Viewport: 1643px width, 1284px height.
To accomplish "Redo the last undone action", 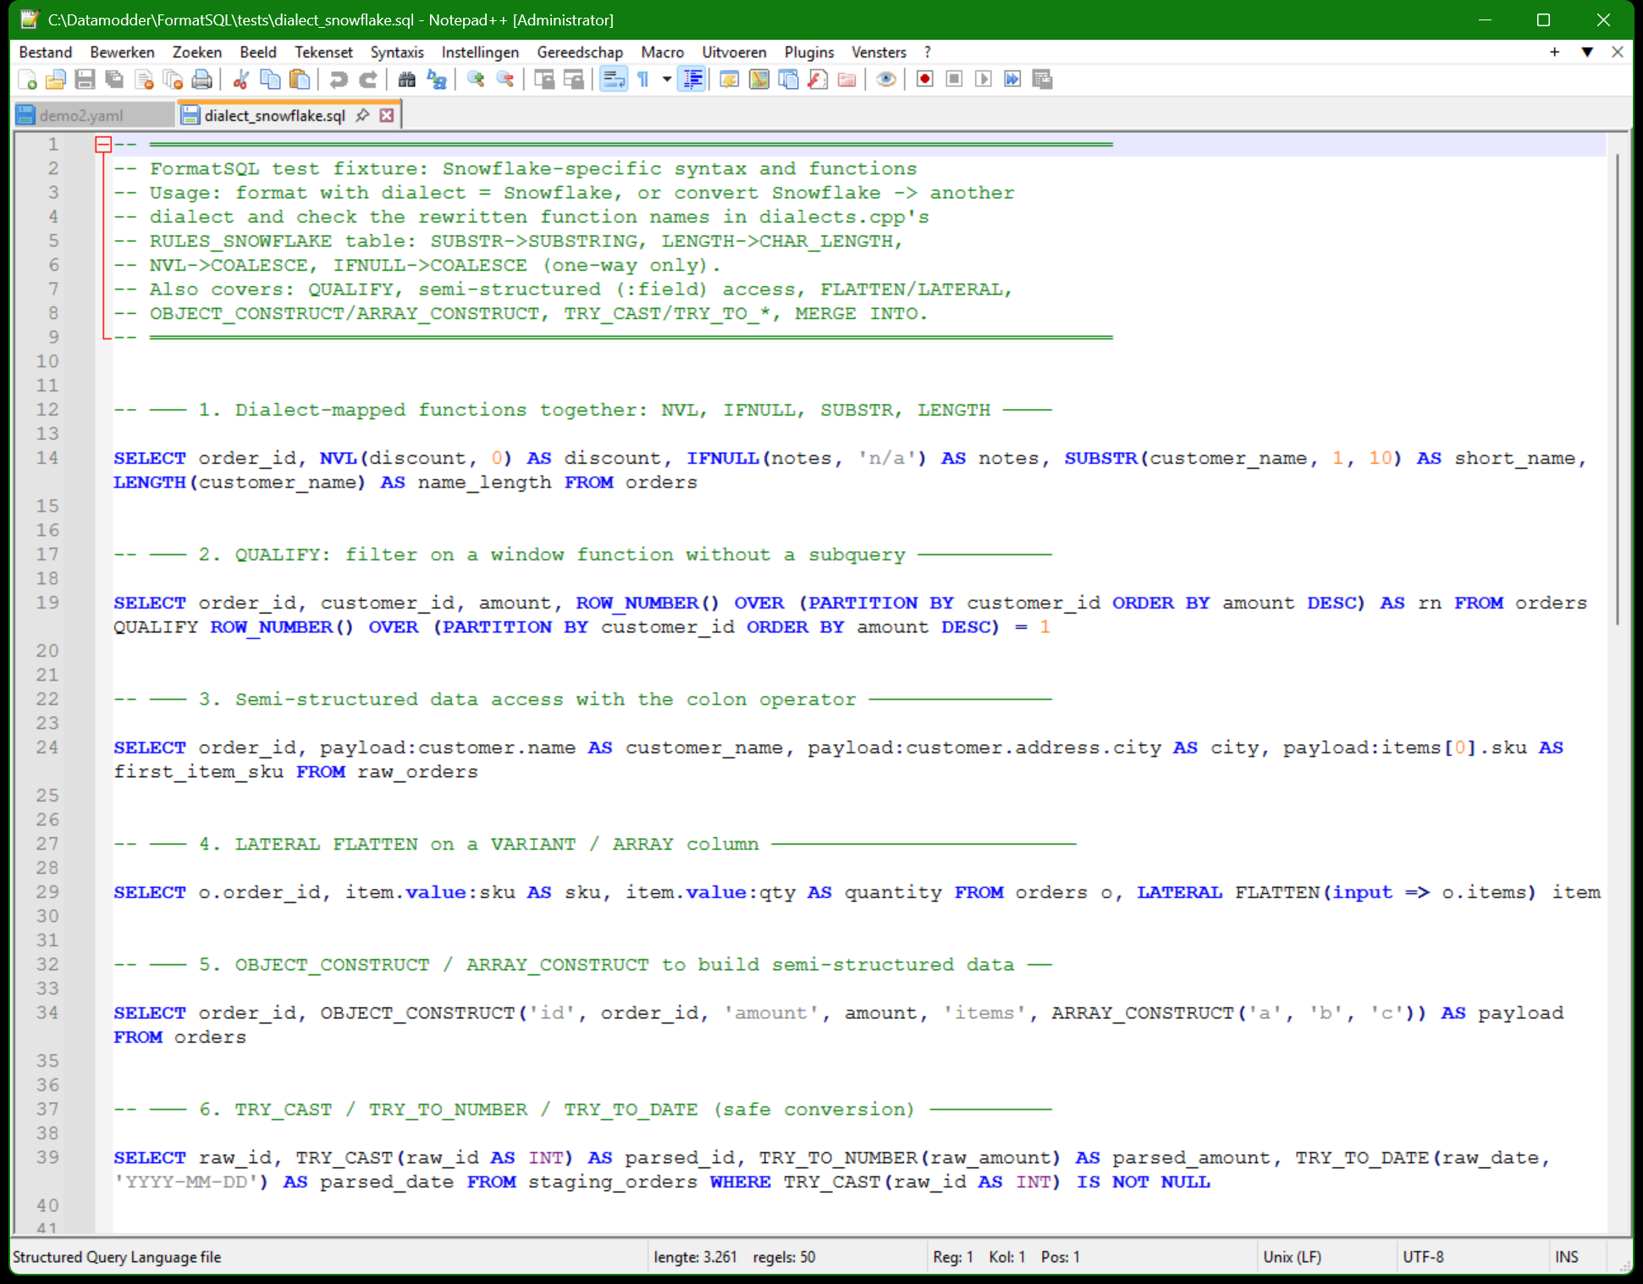I will [367, 80].
